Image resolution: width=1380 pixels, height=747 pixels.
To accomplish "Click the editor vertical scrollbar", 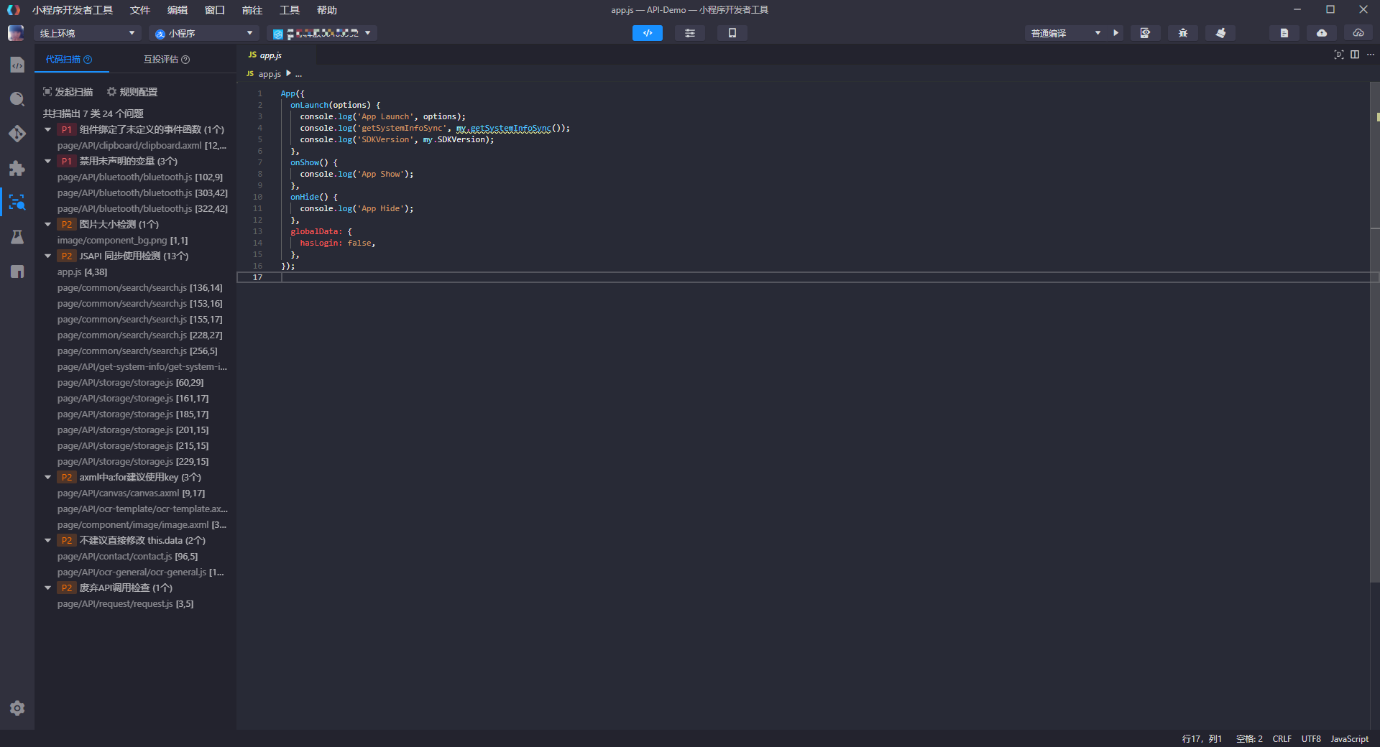I will point(1375,330).
